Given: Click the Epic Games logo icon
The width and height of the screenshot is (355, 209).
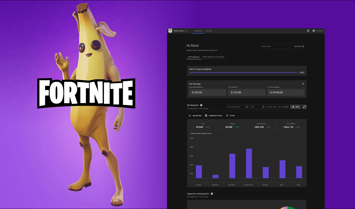Looking at the screenshot, I should click(x=170, y=31).
